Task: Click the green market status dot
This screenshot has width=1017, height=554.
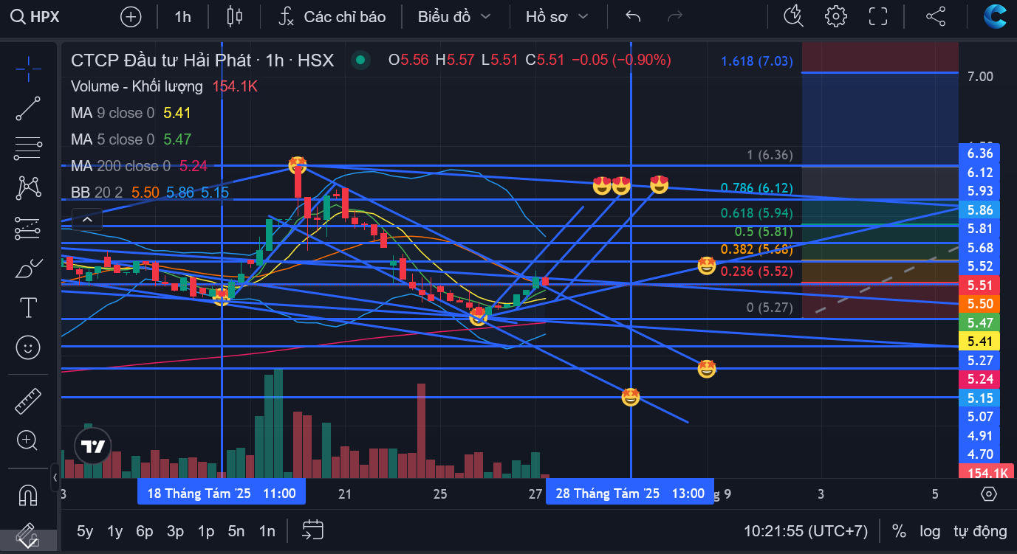Action: click(360, 60)
